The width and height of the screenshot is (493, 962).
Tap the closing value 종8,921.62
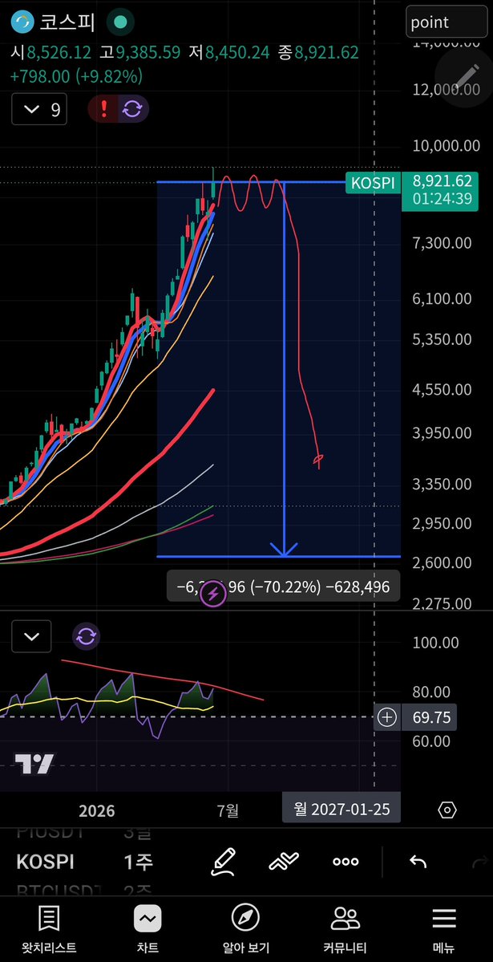pyautogui.click(x=318, y=53)
